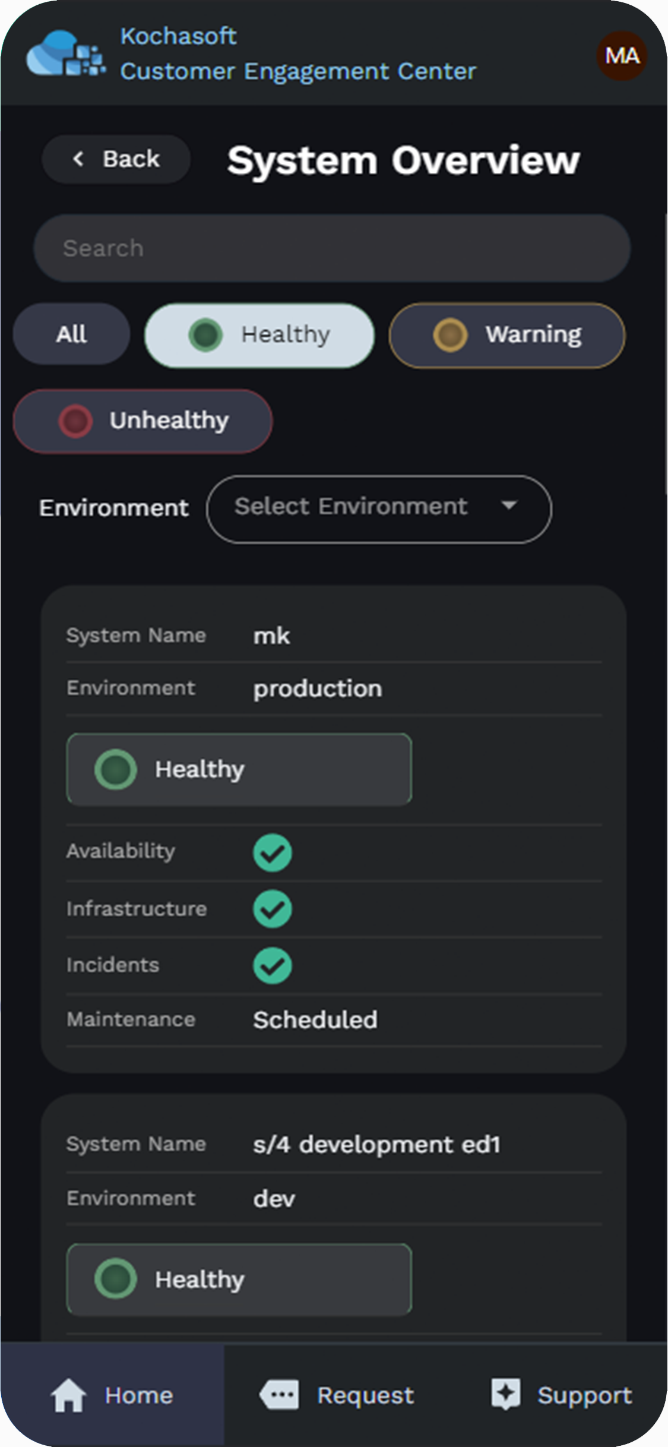
Task: Click the Healthy badge on mk system
Action: 239,769
